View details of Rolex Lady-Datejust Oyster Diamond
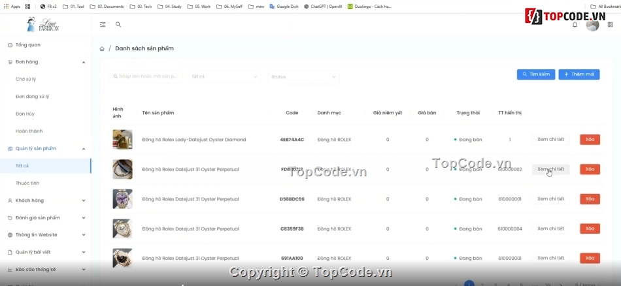This screenshot has height=286, width=621. point(550,140)
